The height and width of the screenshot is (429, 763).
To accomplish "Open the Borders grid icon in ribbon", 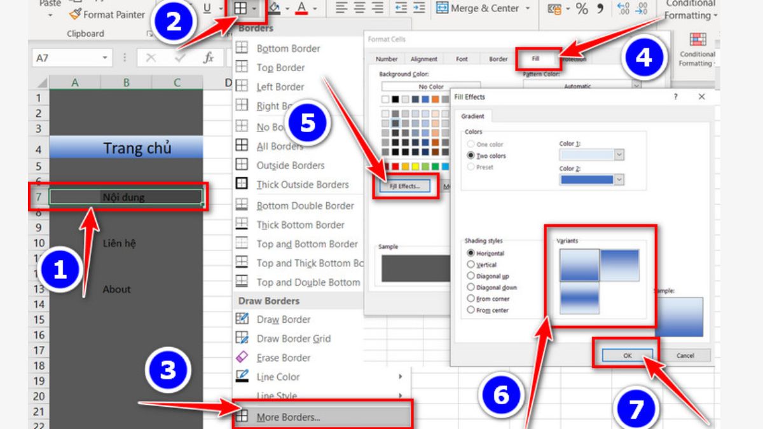I will [241, 8].
